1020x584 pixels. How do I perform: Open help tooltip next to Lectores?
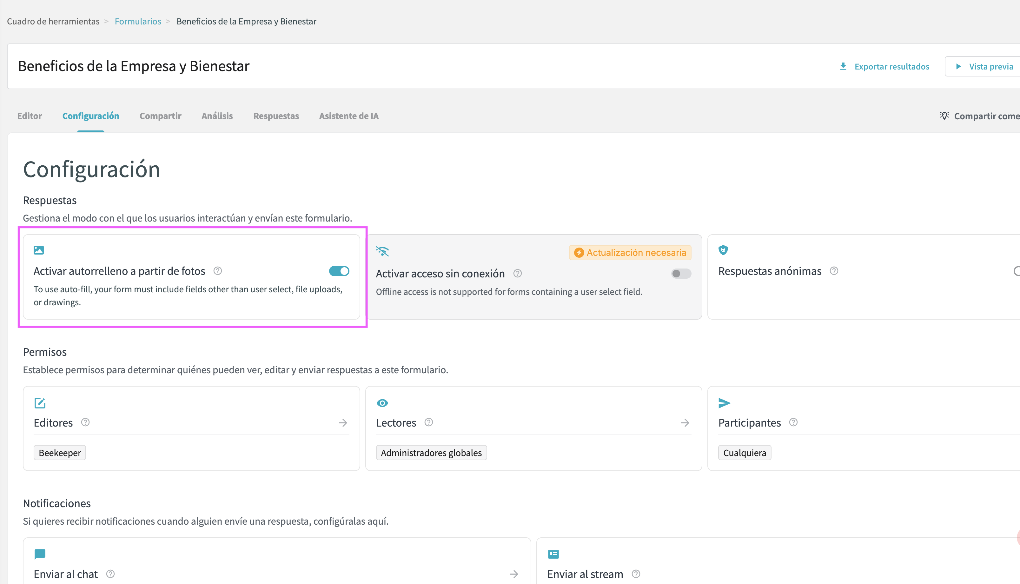(x=429, y=422)
